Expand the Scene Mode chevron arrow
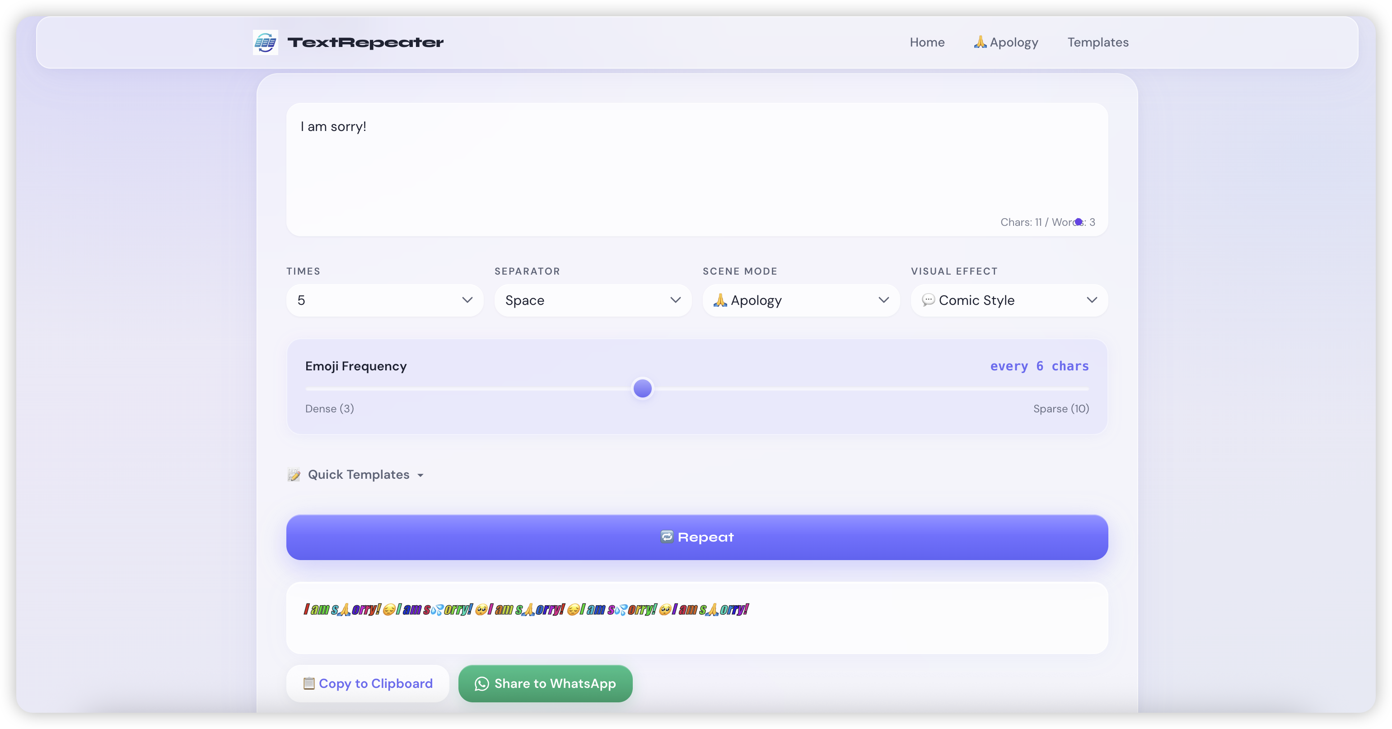Image resolution: width=1392 pixels, height=729 pixels. click(x=883, y=300)
